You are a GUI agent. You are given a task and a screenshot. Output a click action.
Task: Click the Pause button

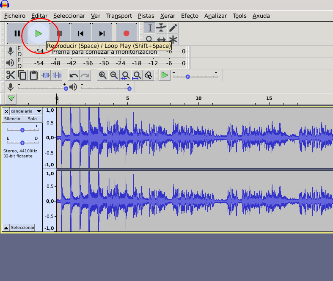(x=17, y=33)
